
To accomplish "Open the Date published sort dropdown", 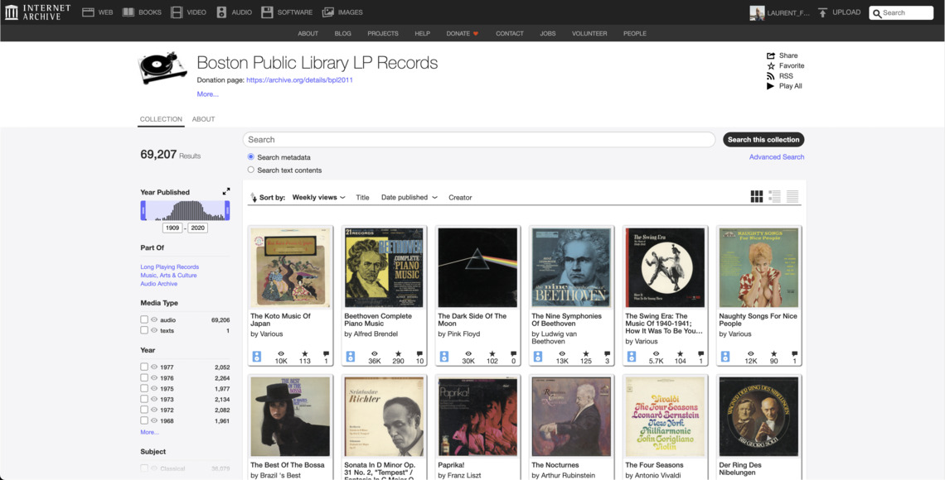I will pos(408,197).
